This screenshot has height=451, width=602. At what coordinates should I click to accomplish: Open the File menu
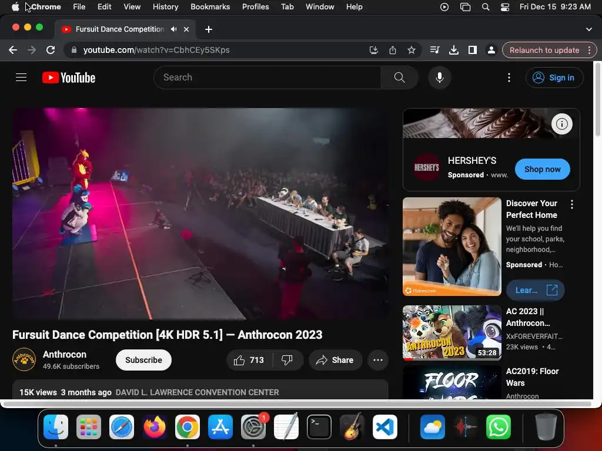79,6
